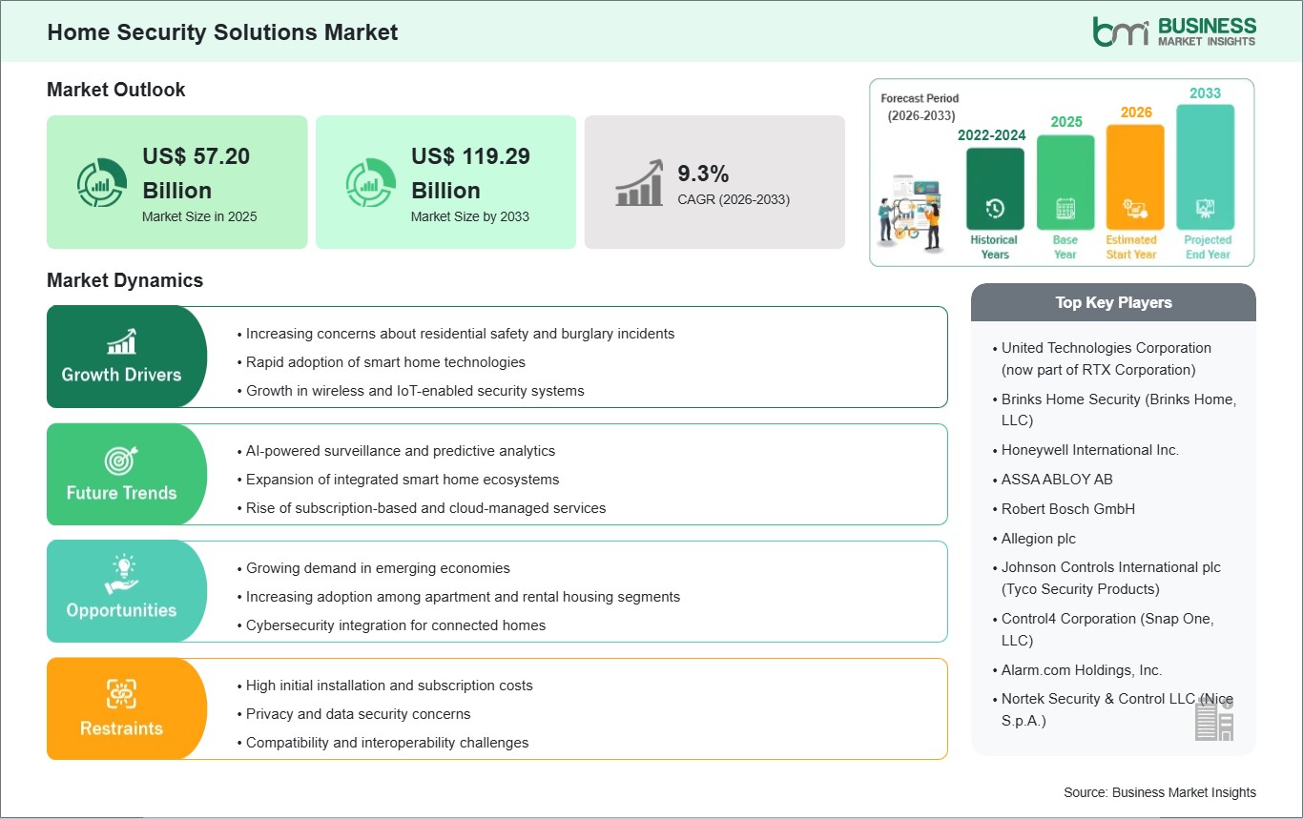This screenshot has width=1303, height=819.
Task: Click 'Rise of subscription-based and cloud-managed services'
Action: [x=425, y=508]
